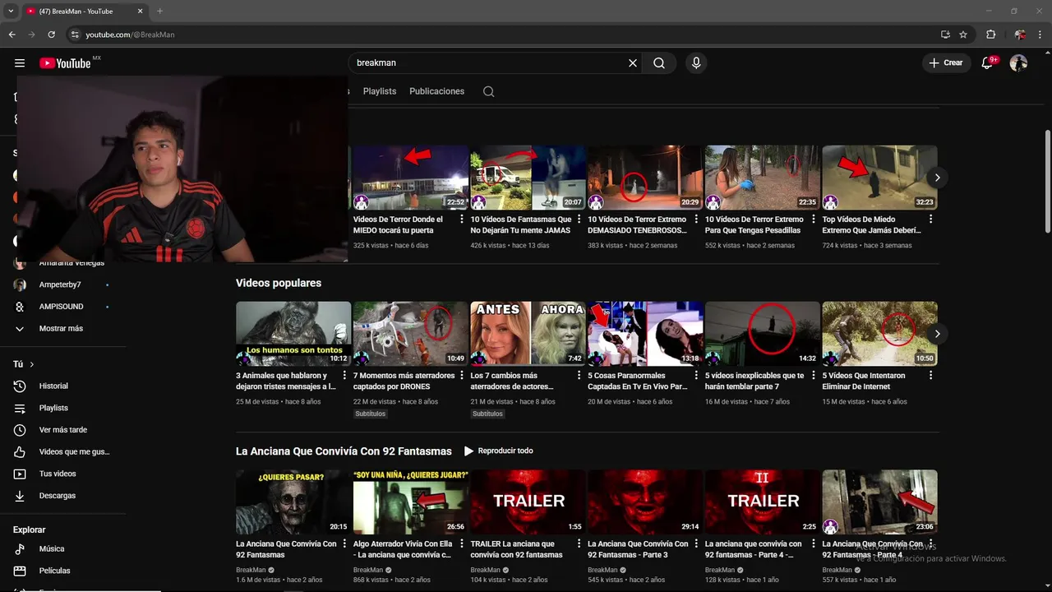Screen dimensions: 1052x592
Task: Play the 2:25 TRAILER II thumbnail
Action: 763,502
